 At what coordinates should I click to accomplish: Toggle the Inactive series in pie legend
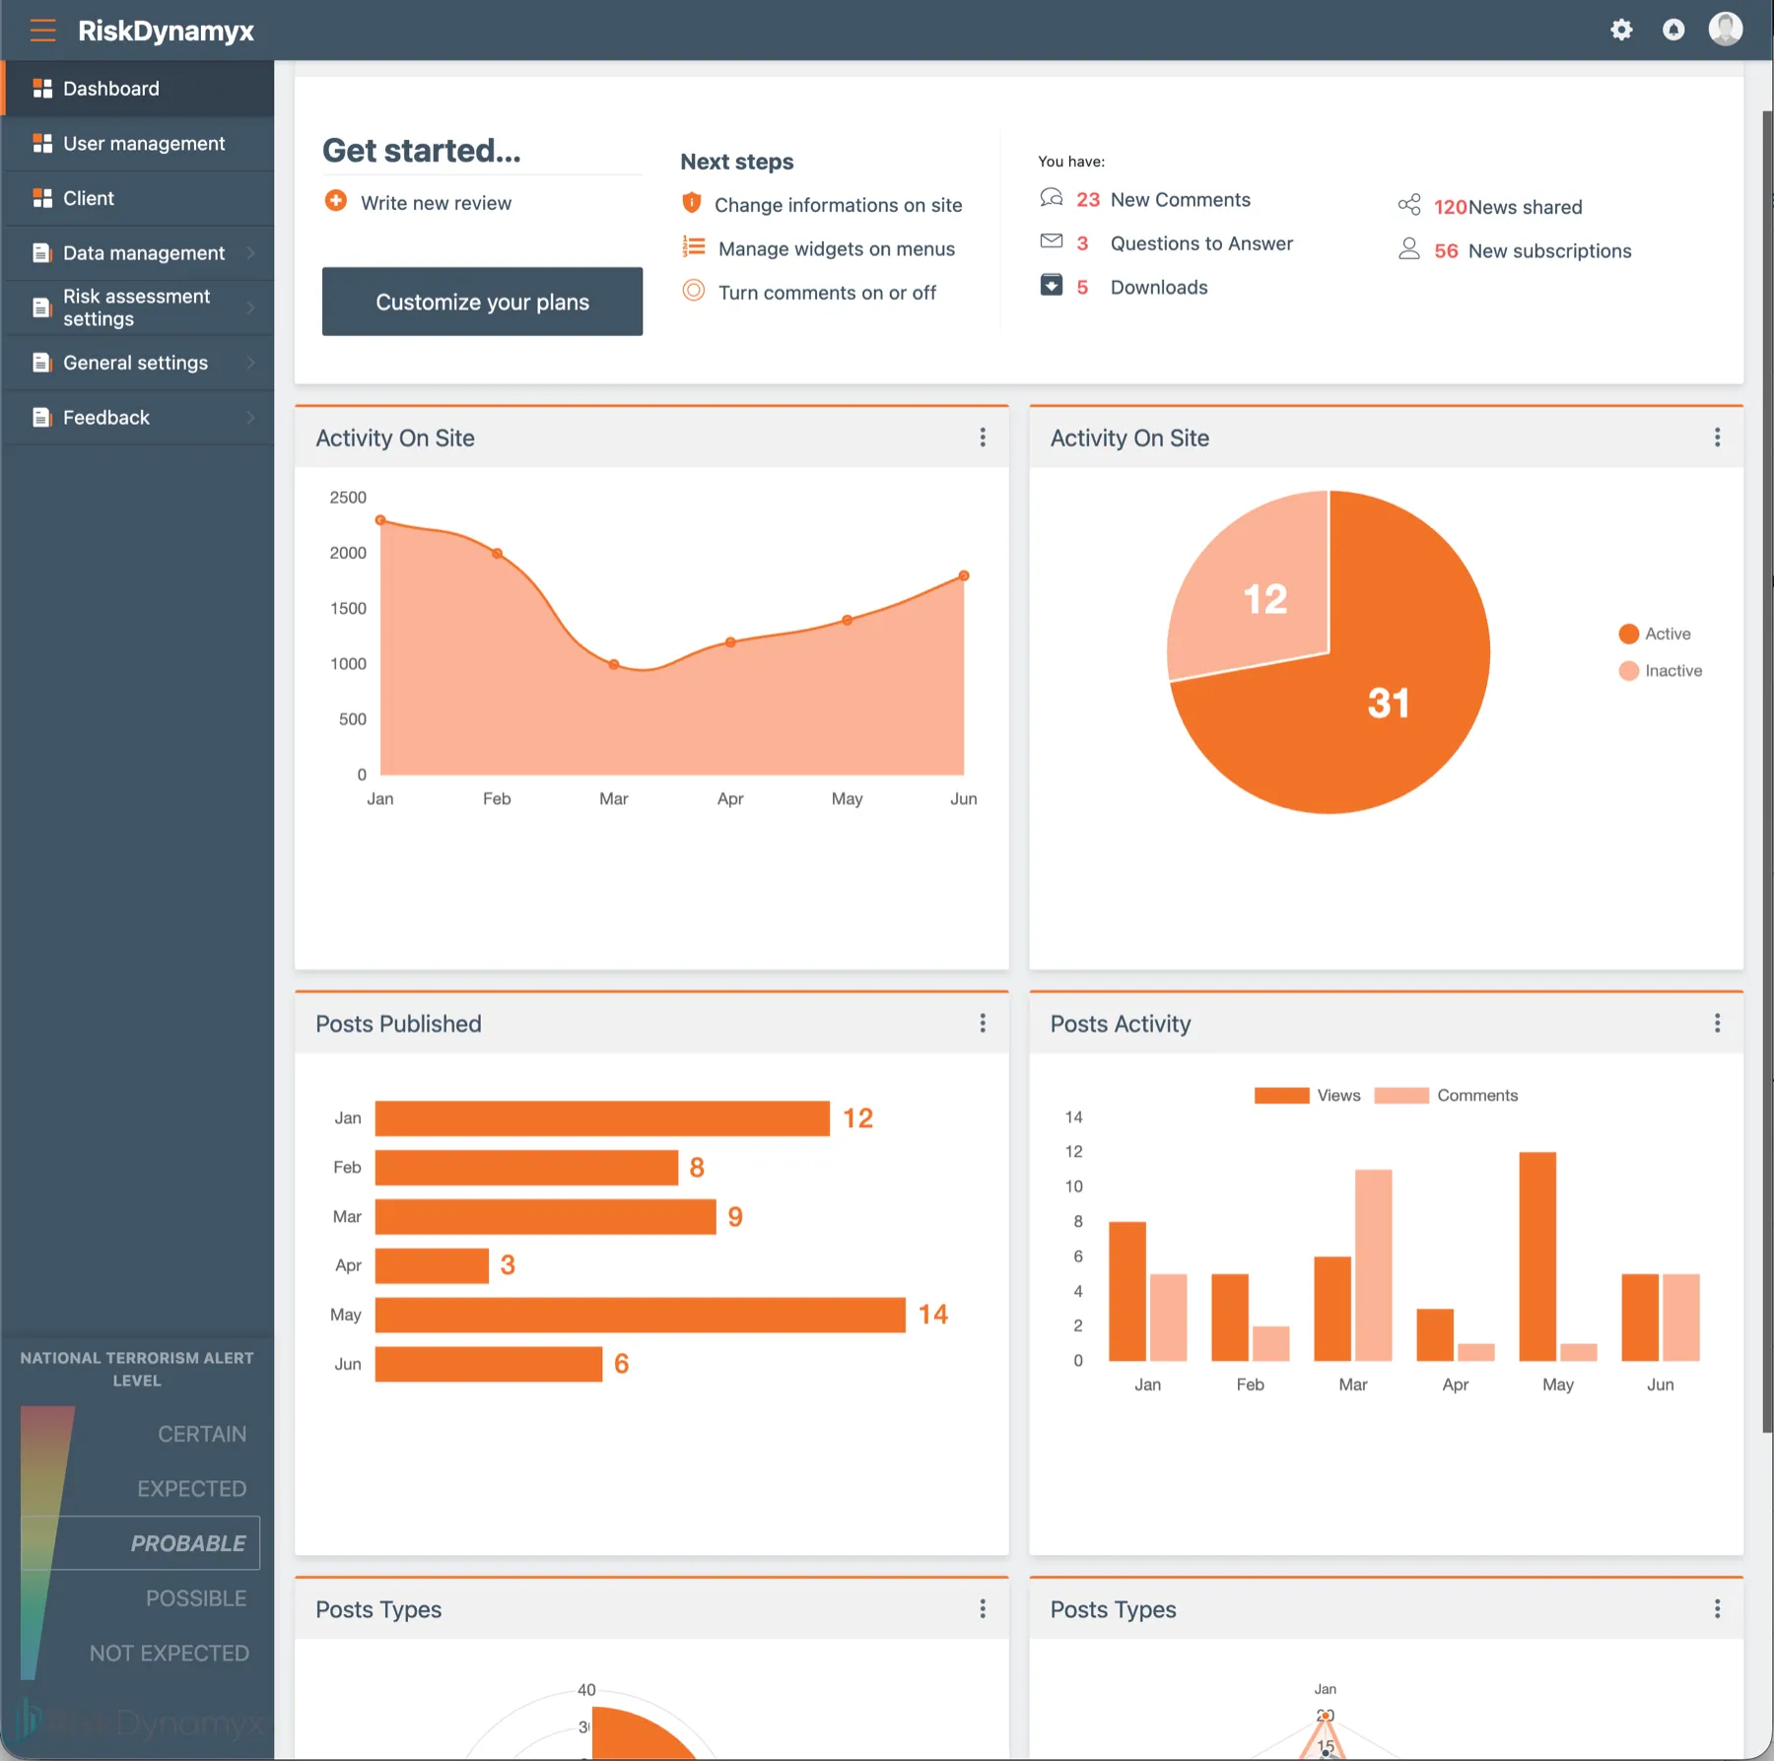tap(1661, 671)
